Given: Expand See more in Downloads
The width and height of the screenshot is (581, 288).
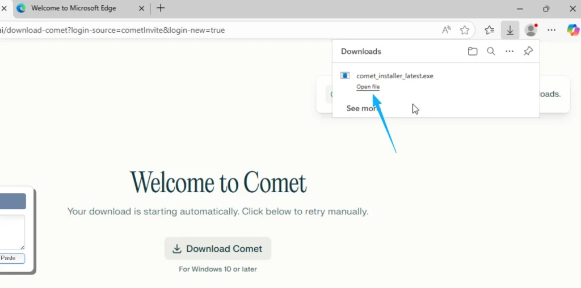Looking at the screenshot, I should (x=361, y=108).
